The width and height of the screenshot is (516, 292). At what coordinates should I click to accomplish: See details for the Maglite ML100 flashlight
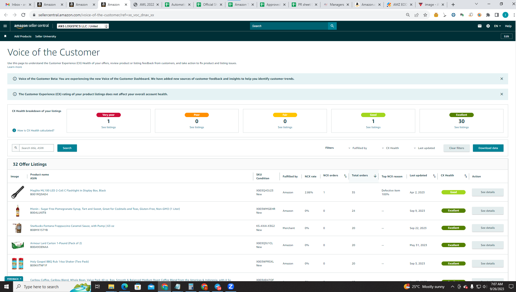[488, 192]
